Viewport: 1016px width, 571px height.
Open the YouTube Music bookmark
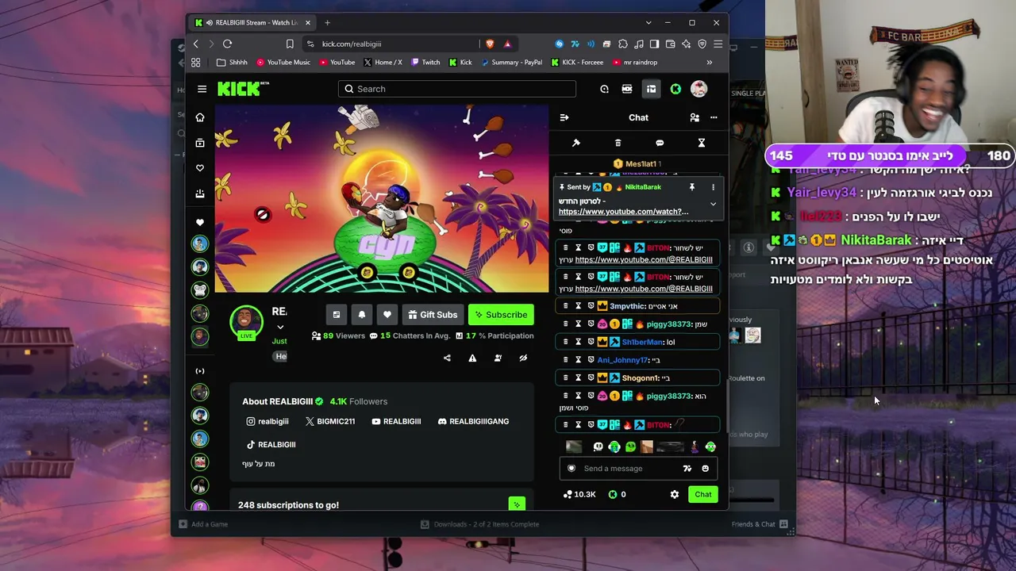pos(283,62)
